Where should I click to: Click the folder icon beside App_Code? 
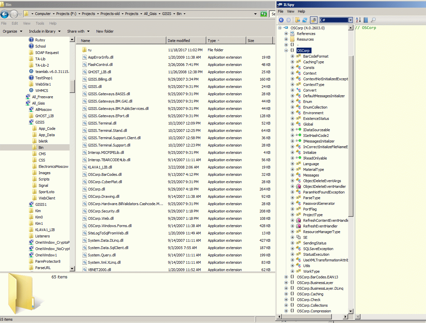35,129
